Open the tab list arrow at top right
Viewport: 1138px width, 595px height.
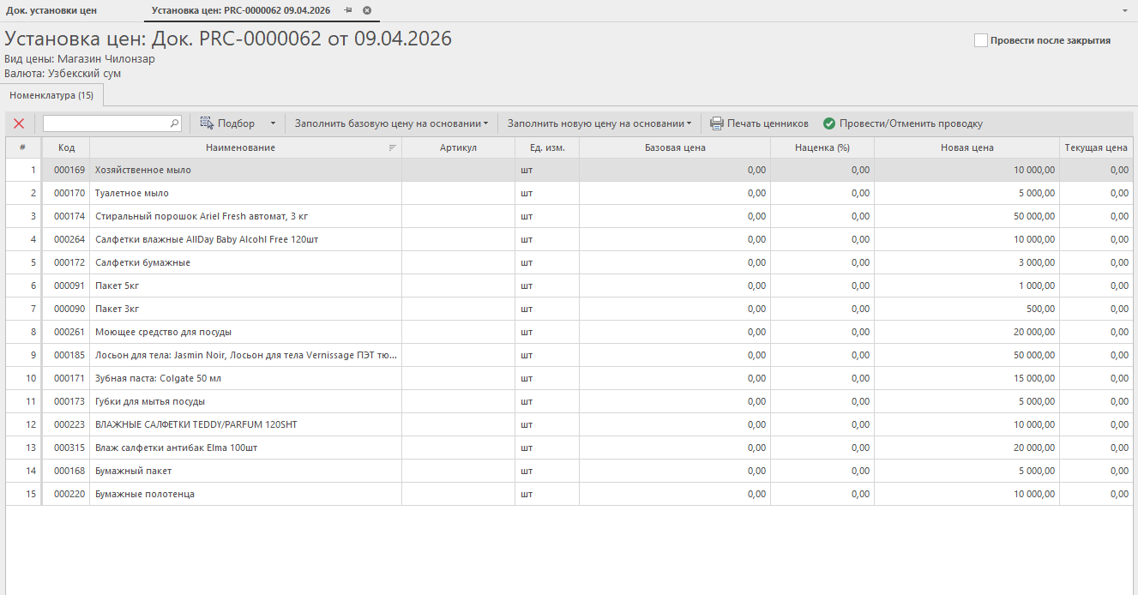click(x=1124, y=10)
